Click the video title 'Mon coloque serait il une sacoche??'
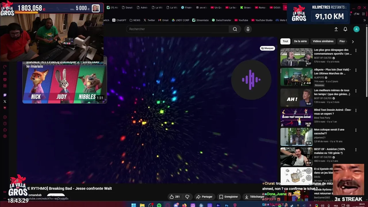Viewport: 368px width, 207px height. tap(329, 131)
